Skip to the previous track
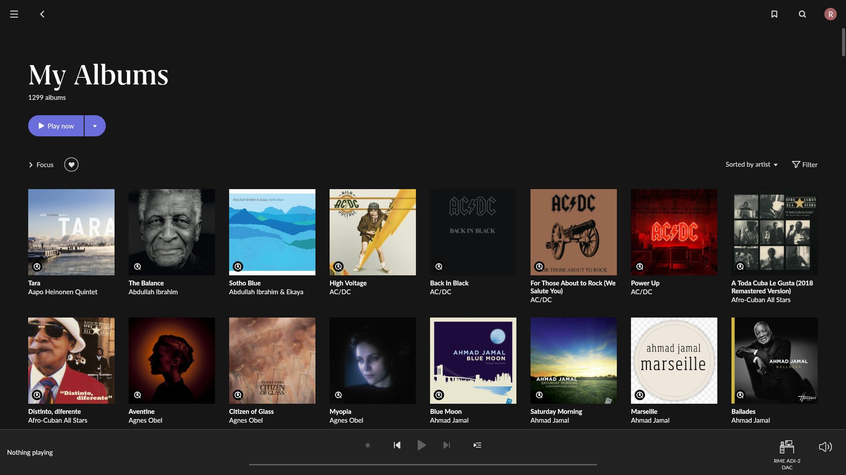 397,445
